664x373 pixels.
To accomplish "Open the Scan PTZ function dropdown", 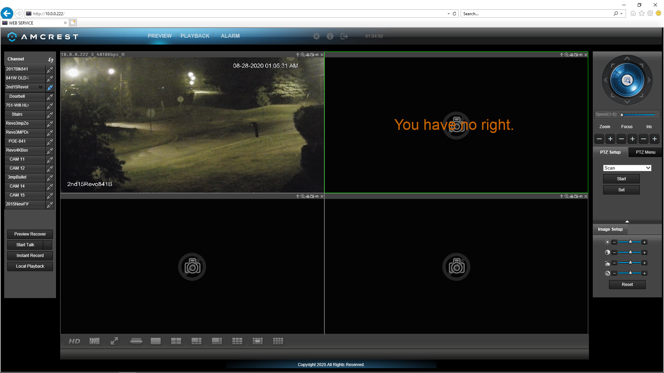I will click(627, 168).
